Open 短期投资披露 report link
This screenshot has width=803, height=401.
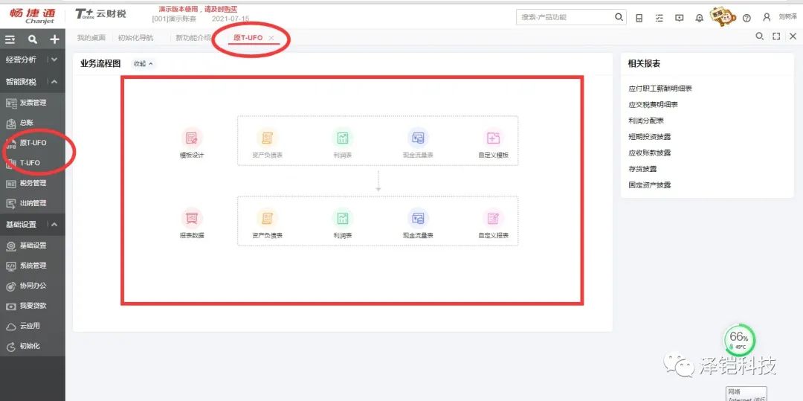[649, 137]
